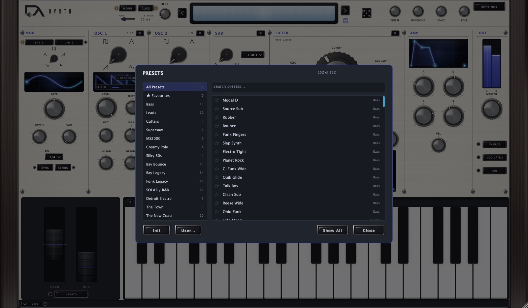Image resolution: width=528 pixels, height=308 pixels.
Task: Favourite the Model D preset star
Action: (x=217, y=100)
